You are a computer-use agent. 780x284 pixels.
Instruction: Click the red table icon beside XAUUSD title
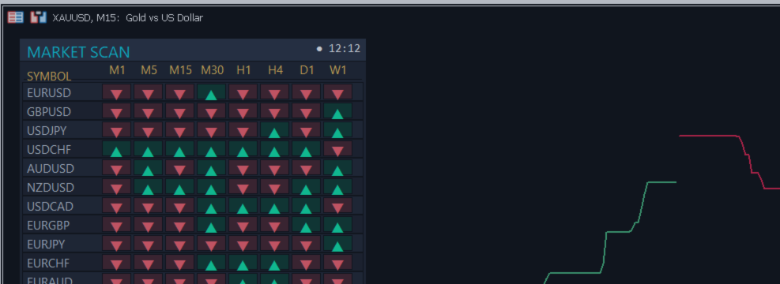click(x=15, y=17)
